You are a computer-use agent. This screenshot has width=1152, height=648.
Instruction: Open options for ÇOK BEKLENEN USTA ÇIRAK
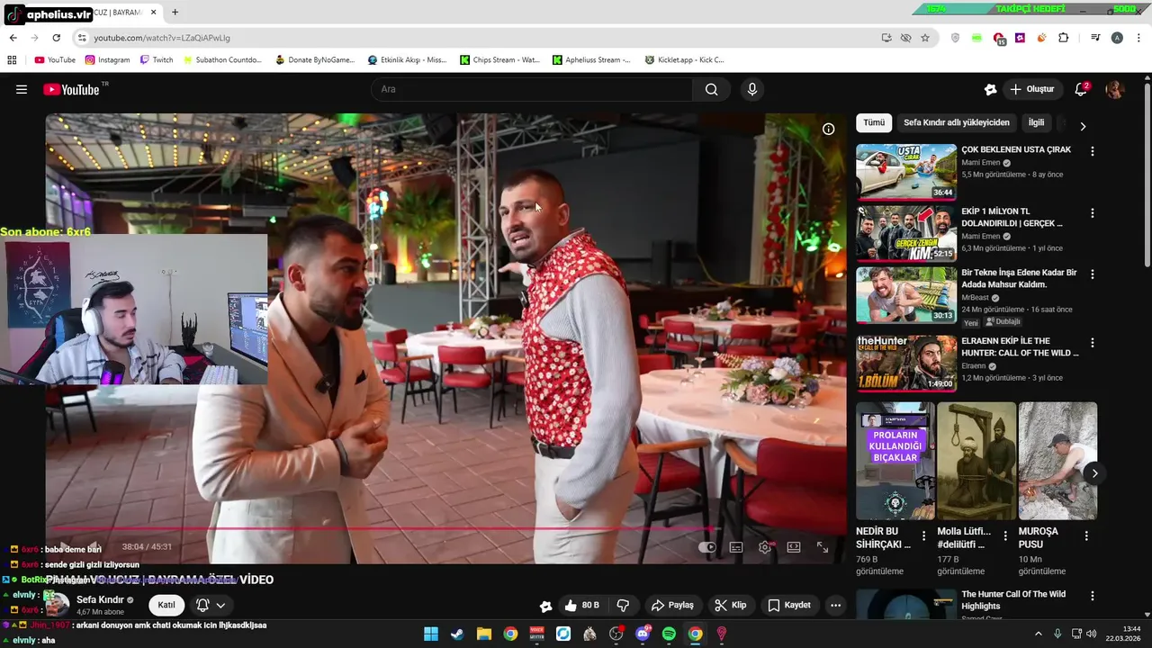1093,151
